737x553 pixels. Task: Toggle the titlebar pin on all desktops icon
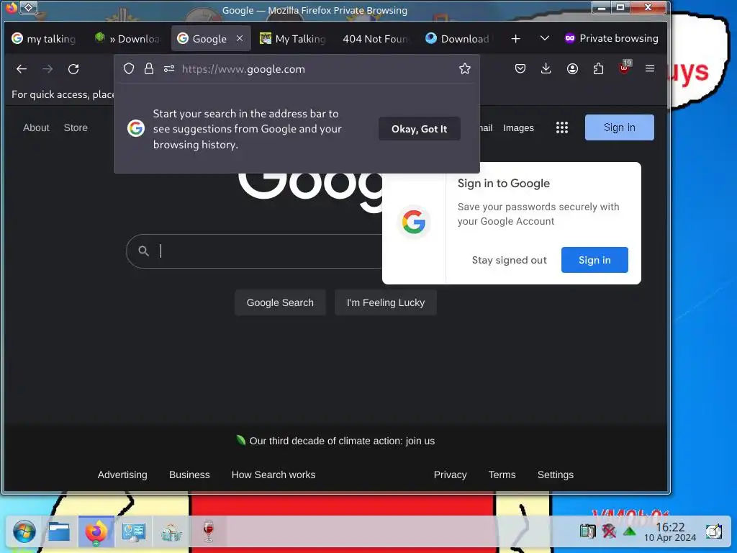[29, 7]
